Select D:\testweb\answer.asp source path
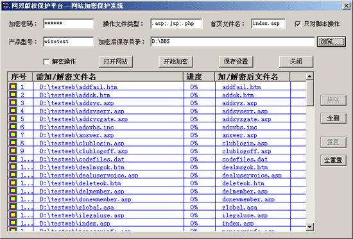The image size is (353, 239). (x=77, y=135)
